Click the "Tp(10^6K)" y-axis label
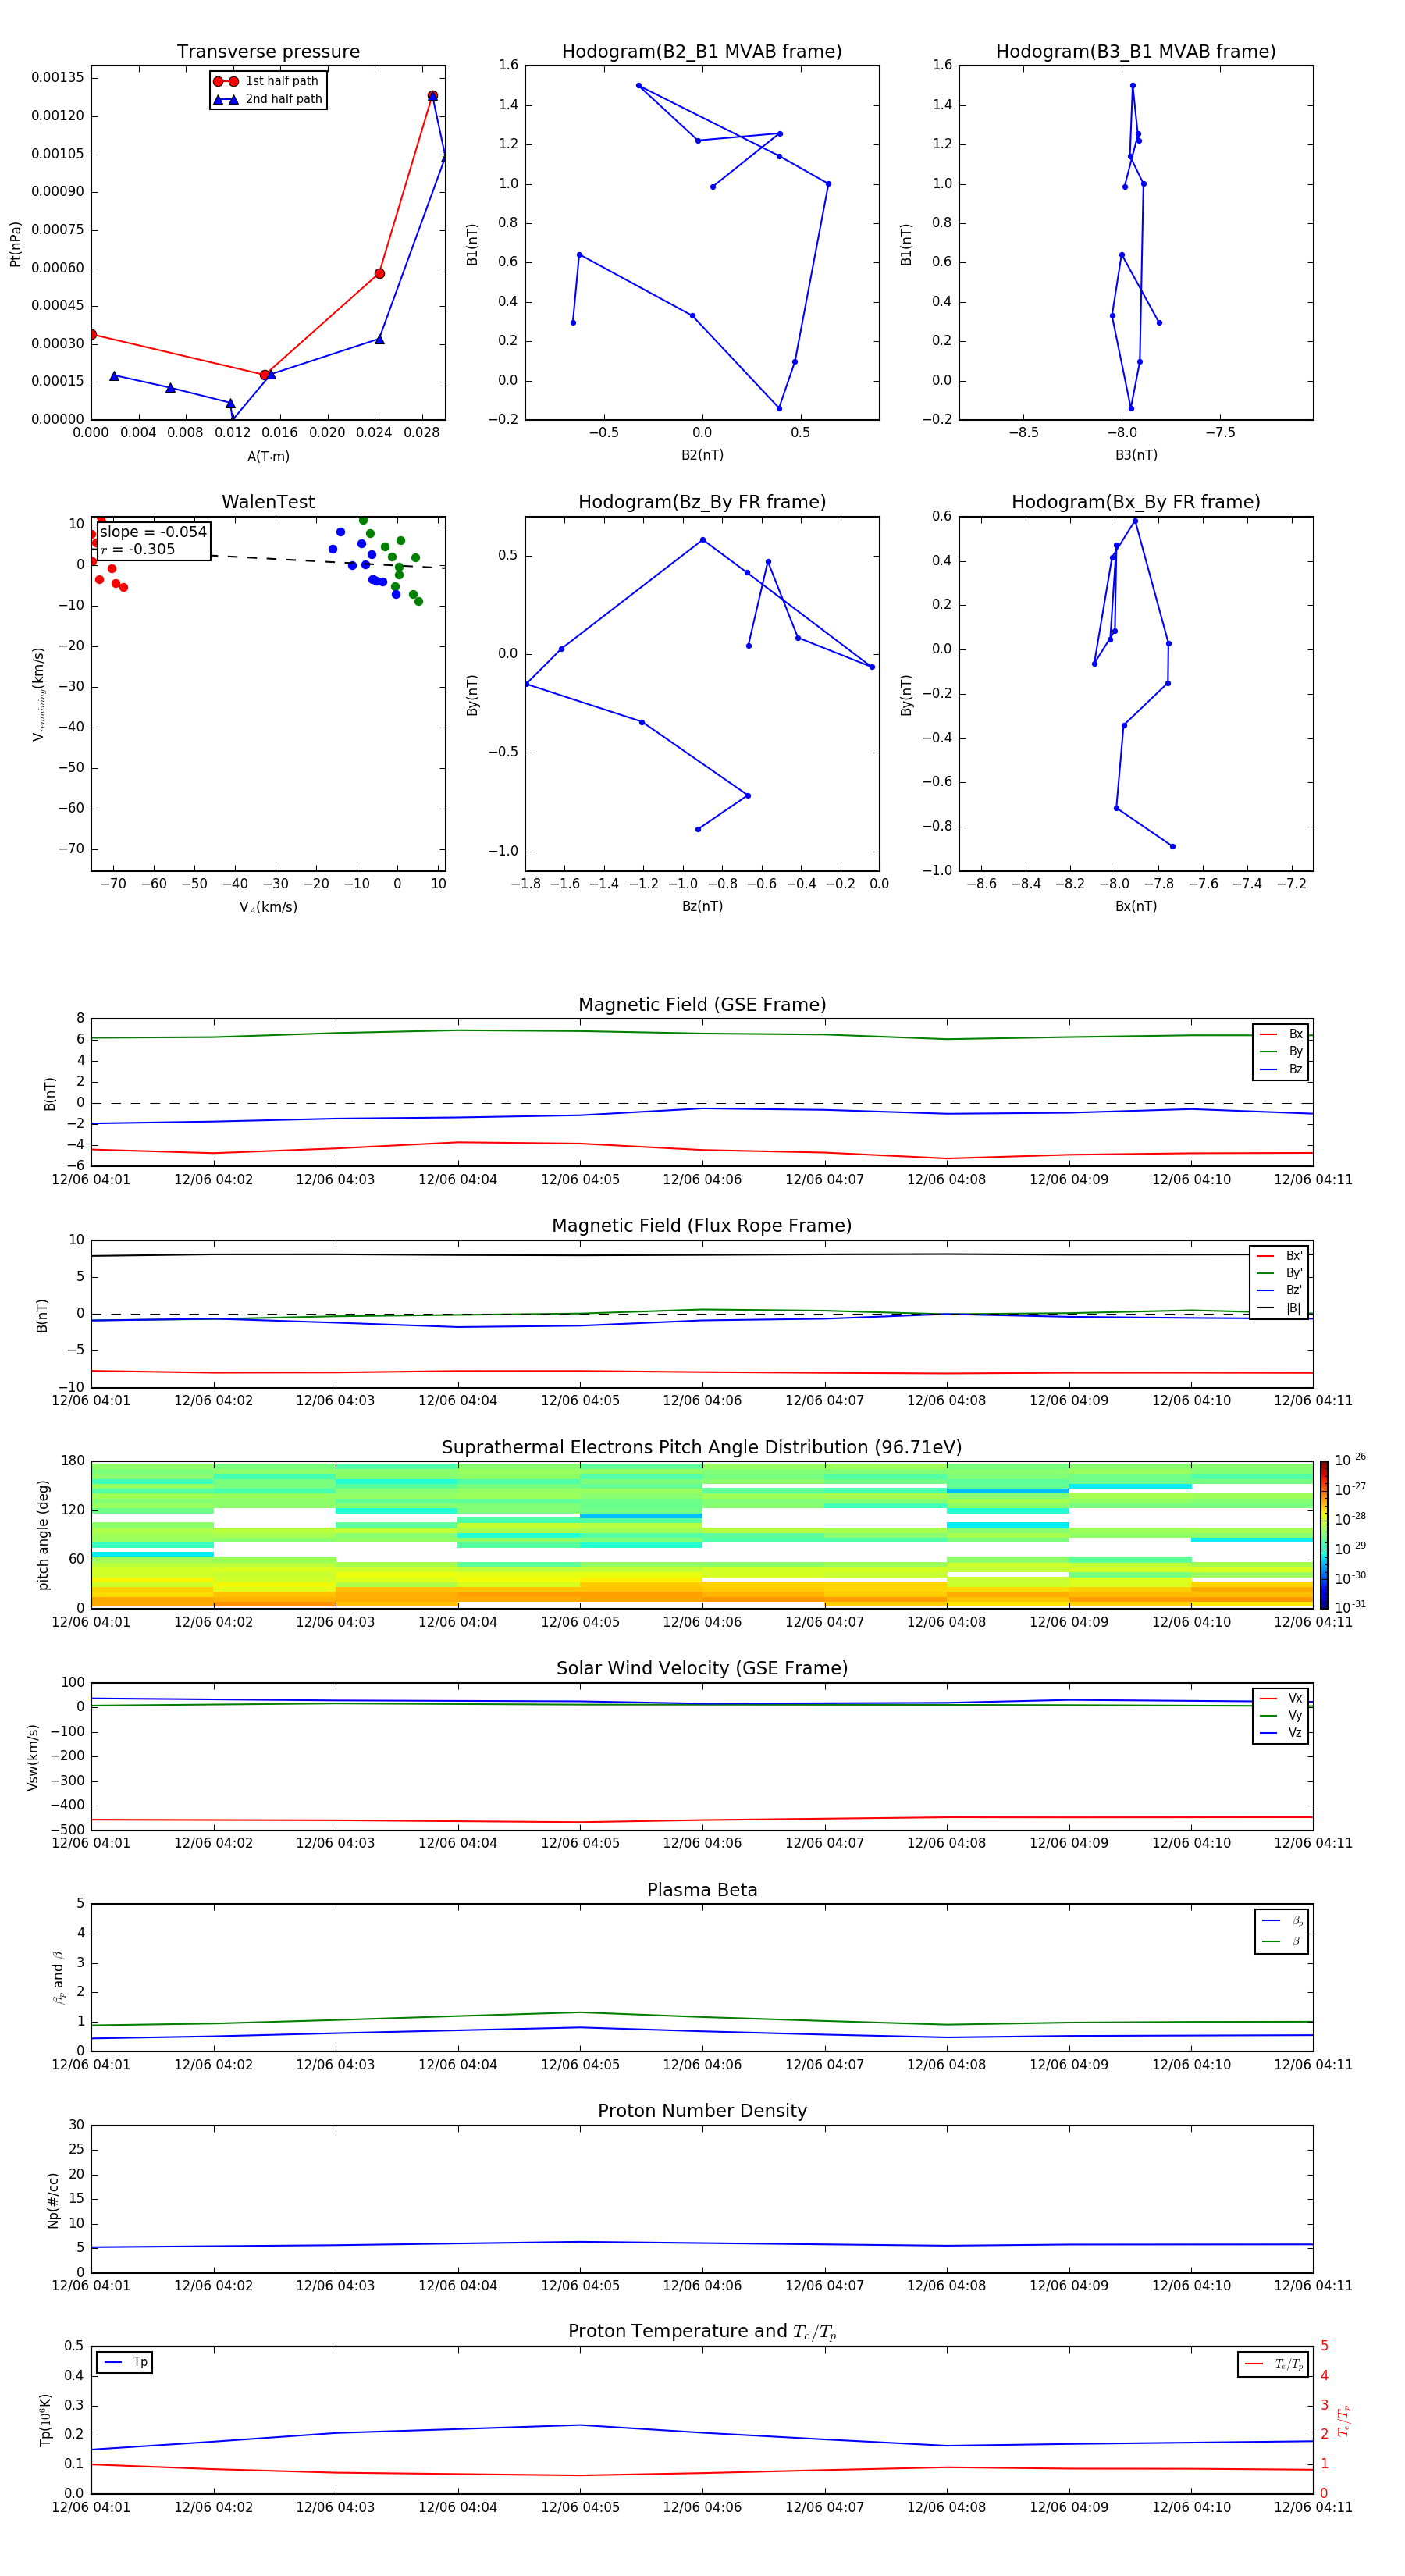 [45, 2420]
